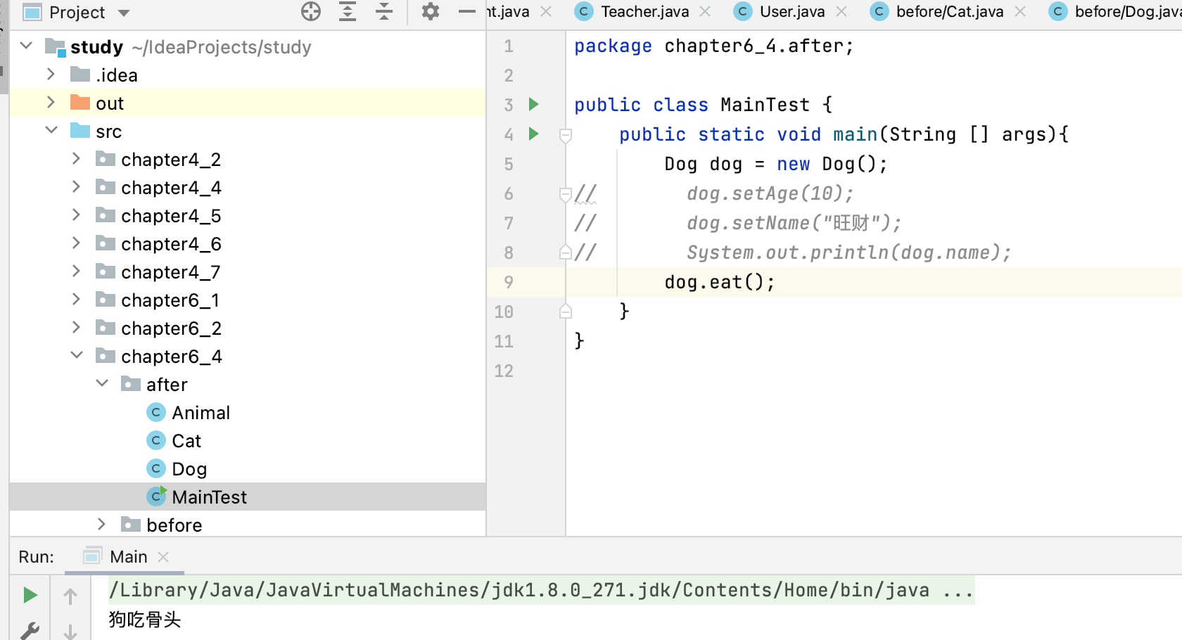This screenshot has height=640, width=1182.
Task: Select chapter4_7 package
Action: [x=171, y=272]
